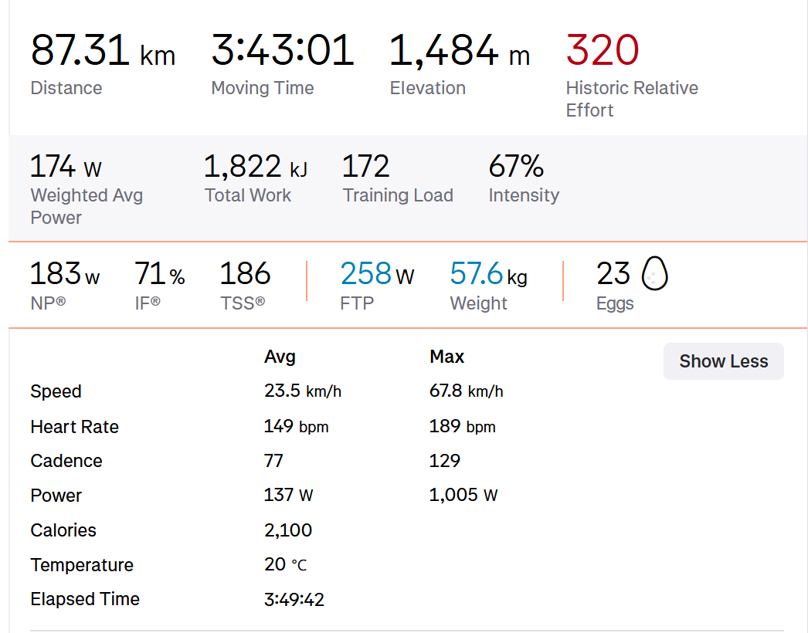Click the 1,822 kJ Total Work value

(x=255, y=167)
